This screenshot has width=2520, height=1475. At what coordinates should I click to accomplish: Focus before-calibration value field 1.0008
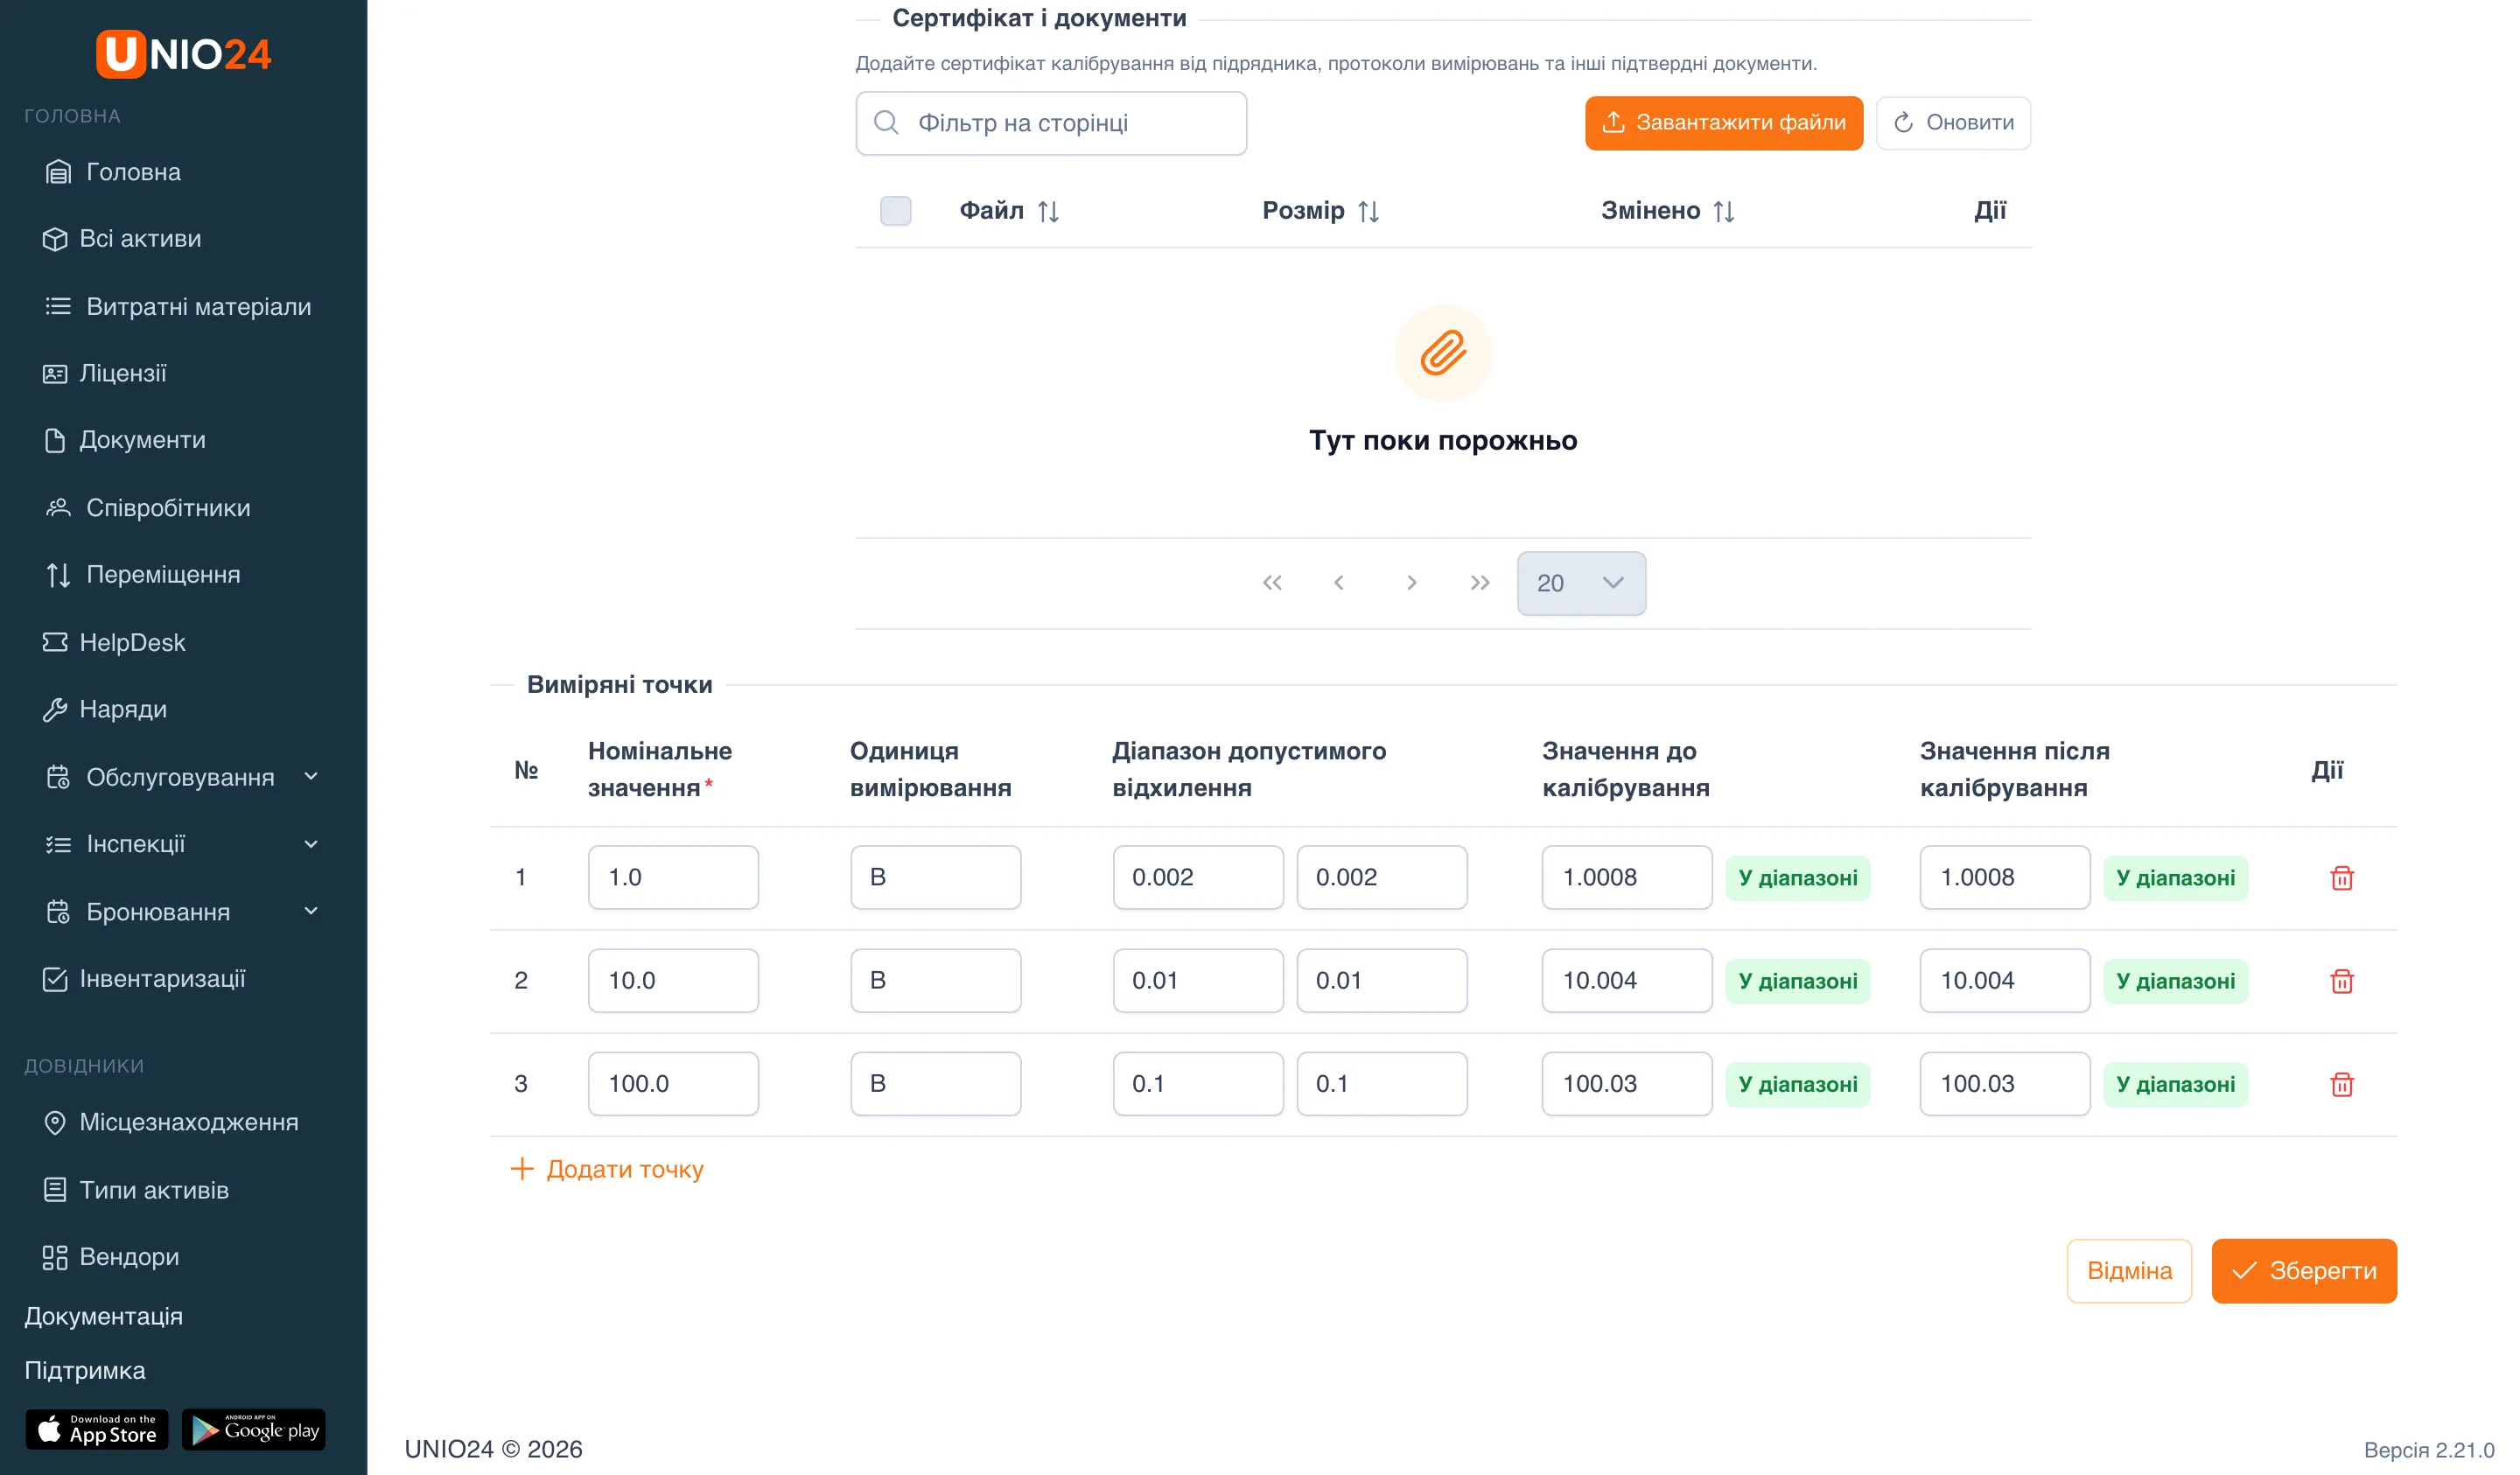(x=1626, y=878)
